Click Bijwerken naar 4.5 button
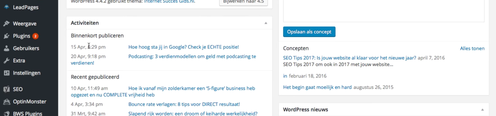Screen dimensions: 496x116 [x=243, y=2]
